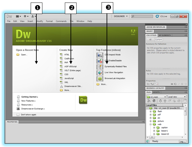The width and height of the screenshot is (192, 147).
Task: Open the Local view dropdown
Action: 177,97
